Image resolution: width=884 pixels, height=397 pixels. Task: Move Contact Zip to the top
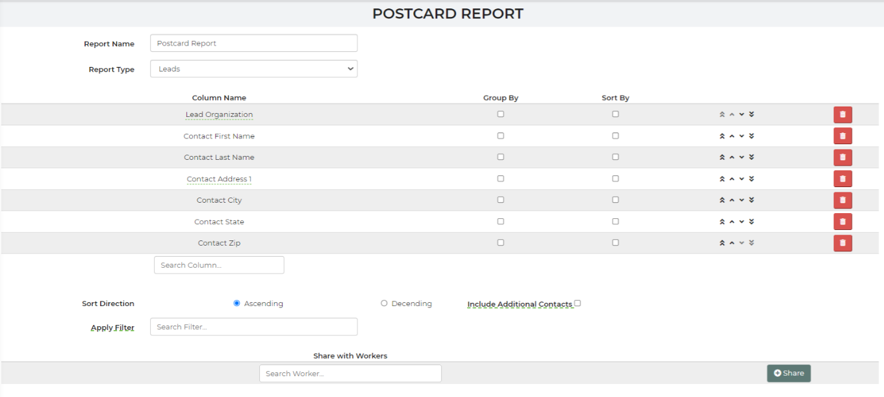click(722, 243)
